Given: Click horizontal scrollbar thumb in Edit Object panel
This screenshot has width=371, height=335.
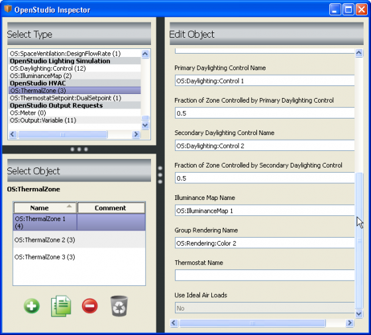Looking at the screenshot, I should (252, 322).
